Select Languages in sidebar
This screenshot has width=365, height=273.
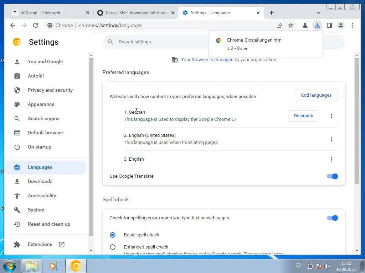tap(45, 167)
